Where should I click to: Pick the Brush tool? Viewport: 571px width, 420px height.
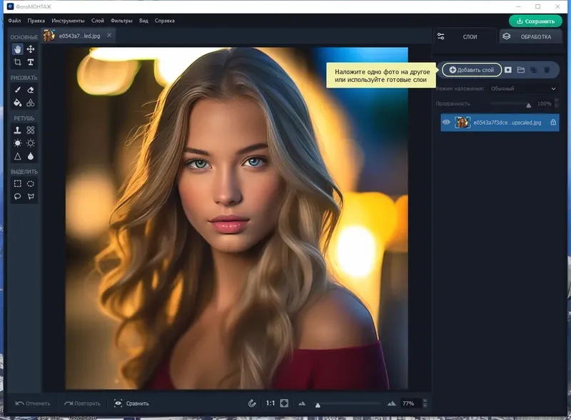(18, 90)
